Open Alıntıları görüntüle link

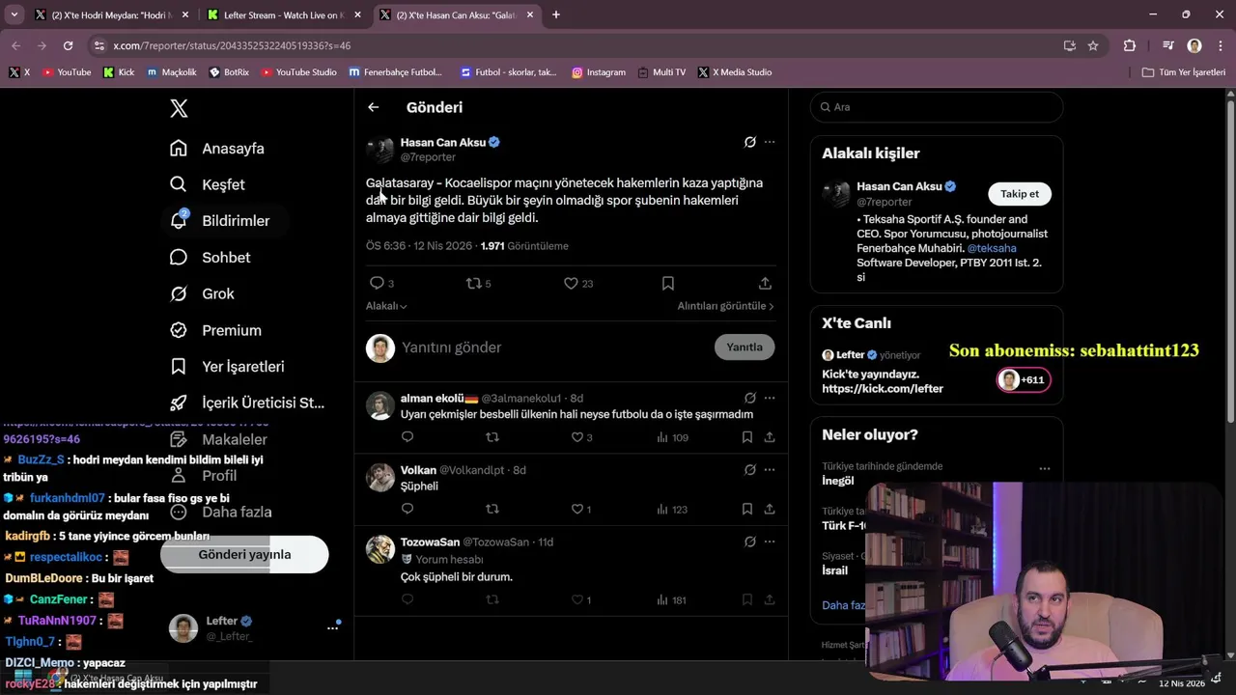click(725, 306)
